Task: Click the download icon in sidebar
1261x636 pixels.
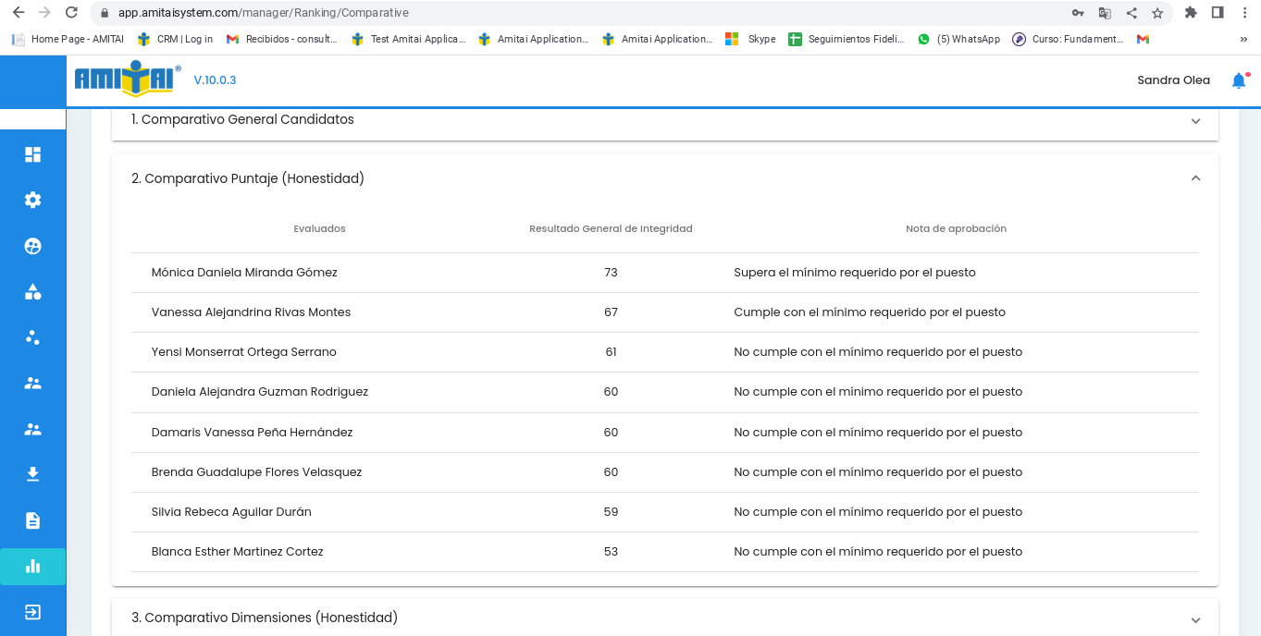Action: pyautogui.click(x=32, y=474)
